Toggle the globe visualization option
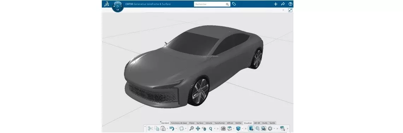The width and height of the screenshot is (403, 133). click(x=257, y=128)
